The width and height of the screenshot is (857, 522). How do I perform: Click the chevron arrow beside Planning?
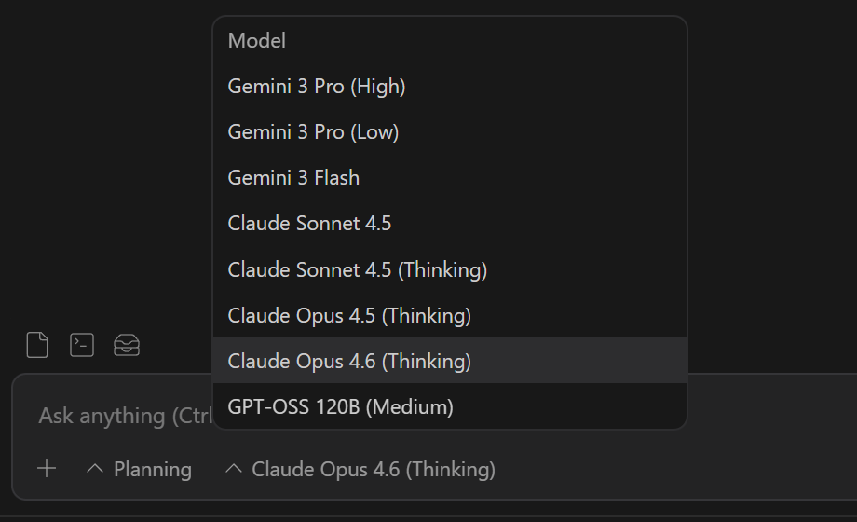94,469
